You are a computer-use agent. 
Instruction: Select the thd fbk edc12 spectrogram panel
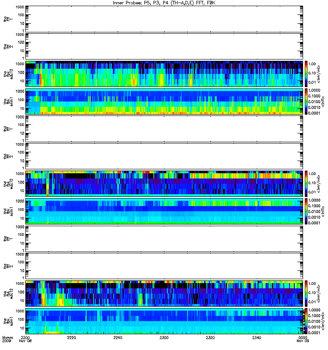coord(164,183)
